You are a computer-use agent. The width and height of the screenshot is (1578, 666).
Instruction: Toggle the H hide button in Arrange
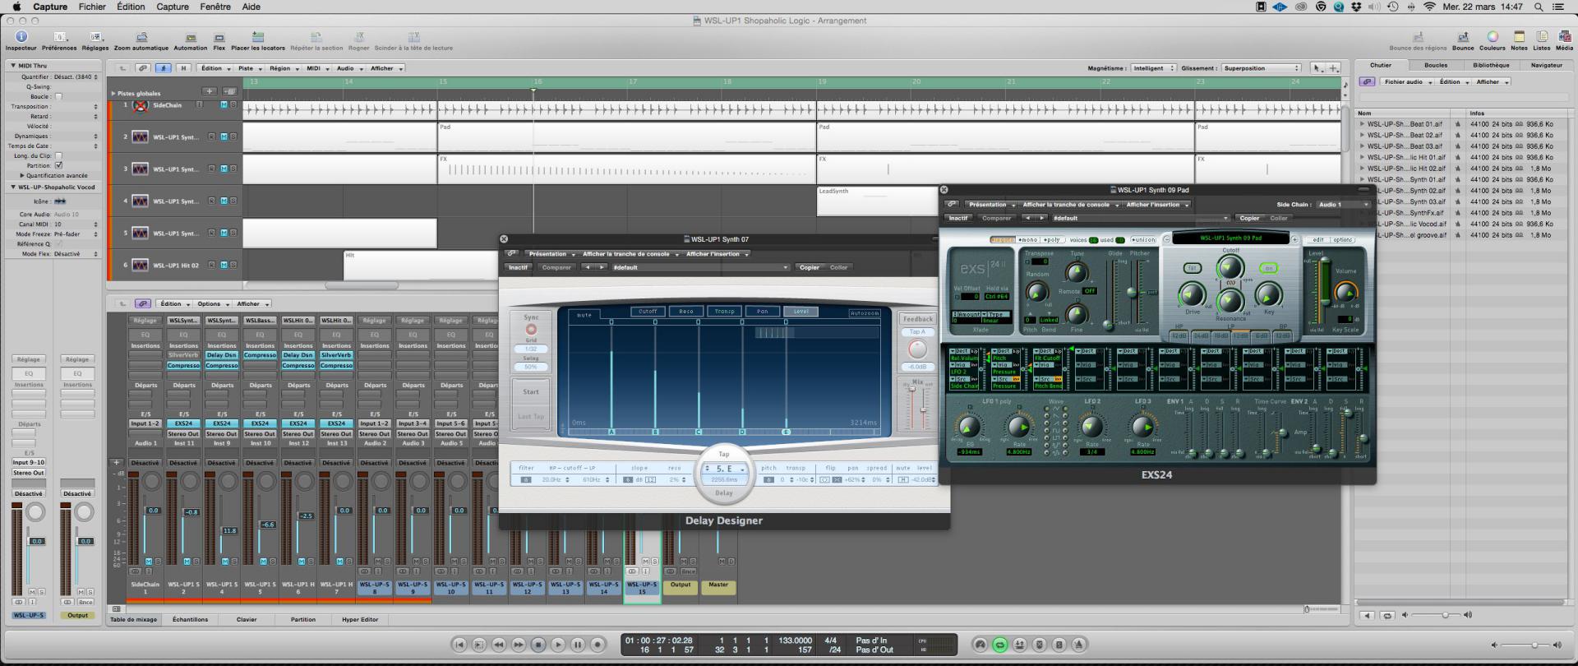pyautogui.click(x=183, y=68)
